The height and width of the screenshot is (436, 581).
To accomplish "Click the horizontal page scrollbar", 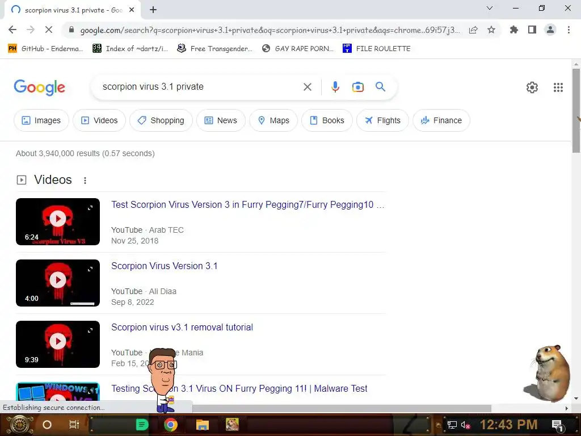I will click(x=342, y=408).
